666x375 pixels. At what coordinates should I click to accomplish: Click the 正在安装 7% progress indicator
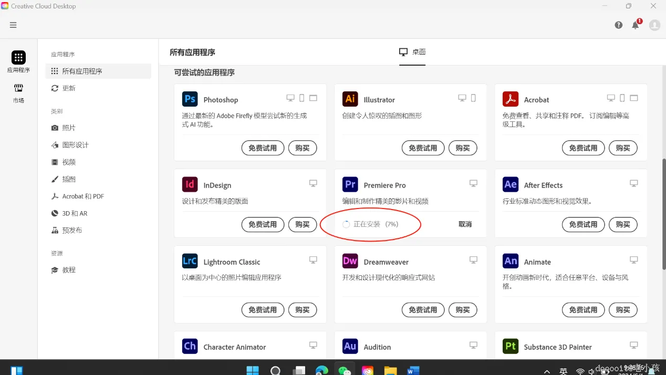(x=371, y=224)
